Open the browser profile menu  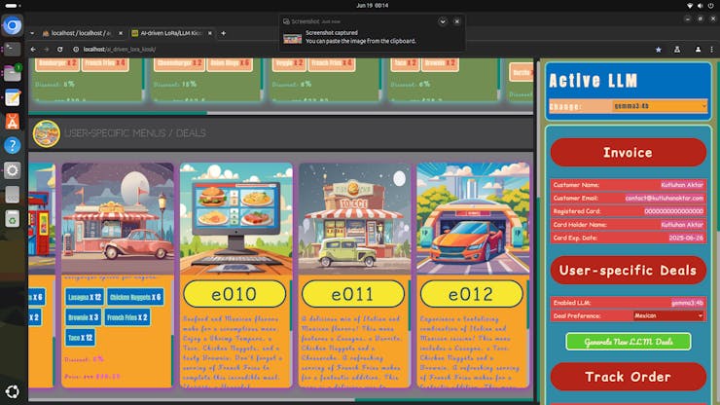pyautogui.click(x=698, y=50)
